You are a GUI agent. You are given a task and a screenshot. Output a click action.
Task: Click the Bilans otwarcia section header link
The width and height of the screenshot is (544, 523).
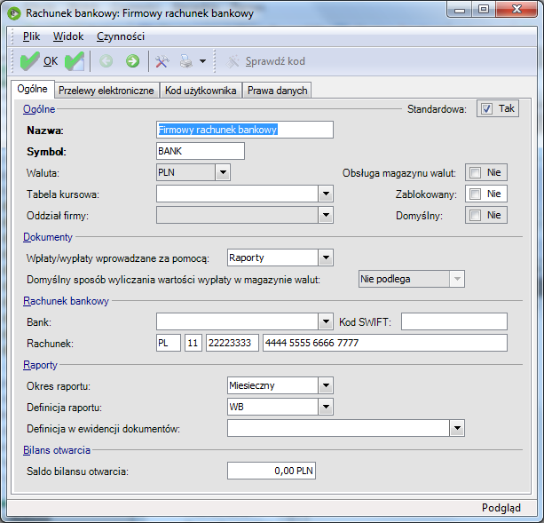pyautogui.click(x=57, y=450)
